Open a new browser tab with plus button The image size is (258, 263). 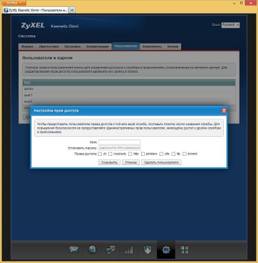point(72,10)
